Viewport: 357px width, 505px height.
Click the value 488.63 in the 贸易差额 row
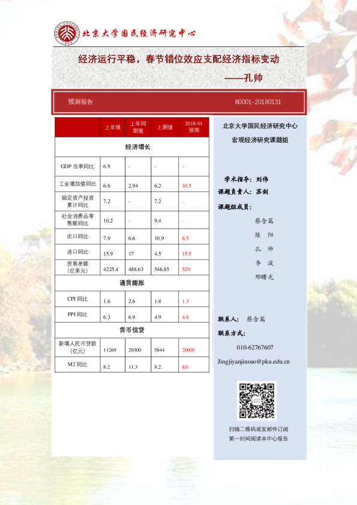136,269
